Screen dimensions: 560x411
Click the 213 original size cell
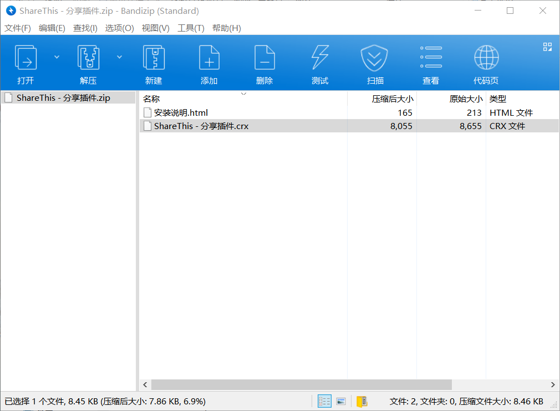474,113
